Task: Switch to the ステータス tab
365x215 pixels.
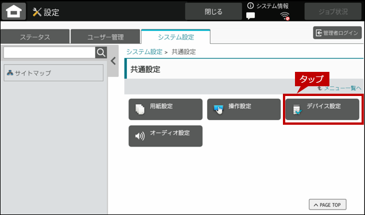Action: (35, 37)
